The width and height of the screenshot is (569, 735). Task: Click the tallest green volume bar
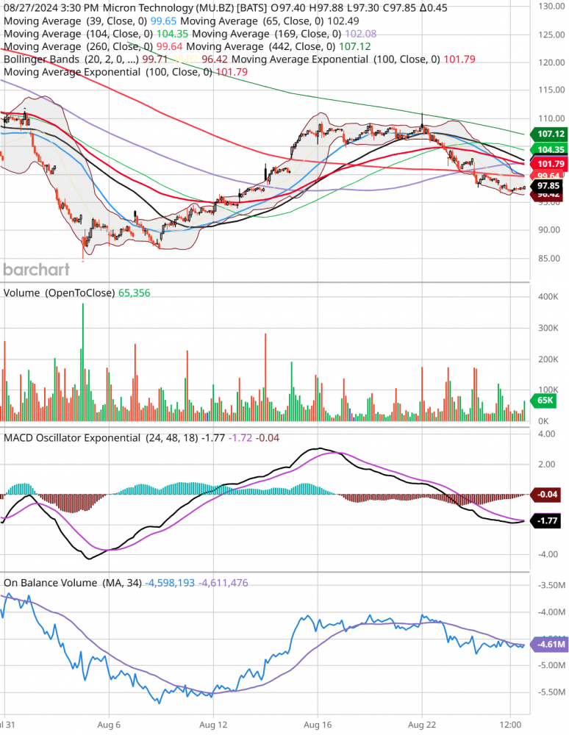pos(83,362)
